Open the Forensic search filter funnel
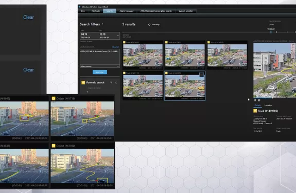This screenshot has height=193, width=296. click(x=111, y=83)
